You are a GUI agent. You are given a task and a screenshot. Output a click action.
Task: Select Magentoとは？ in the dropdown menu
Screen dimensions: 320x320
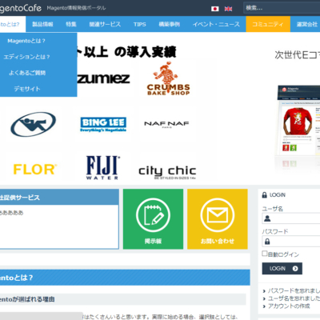pyautogui.click(x=26, y=41)
